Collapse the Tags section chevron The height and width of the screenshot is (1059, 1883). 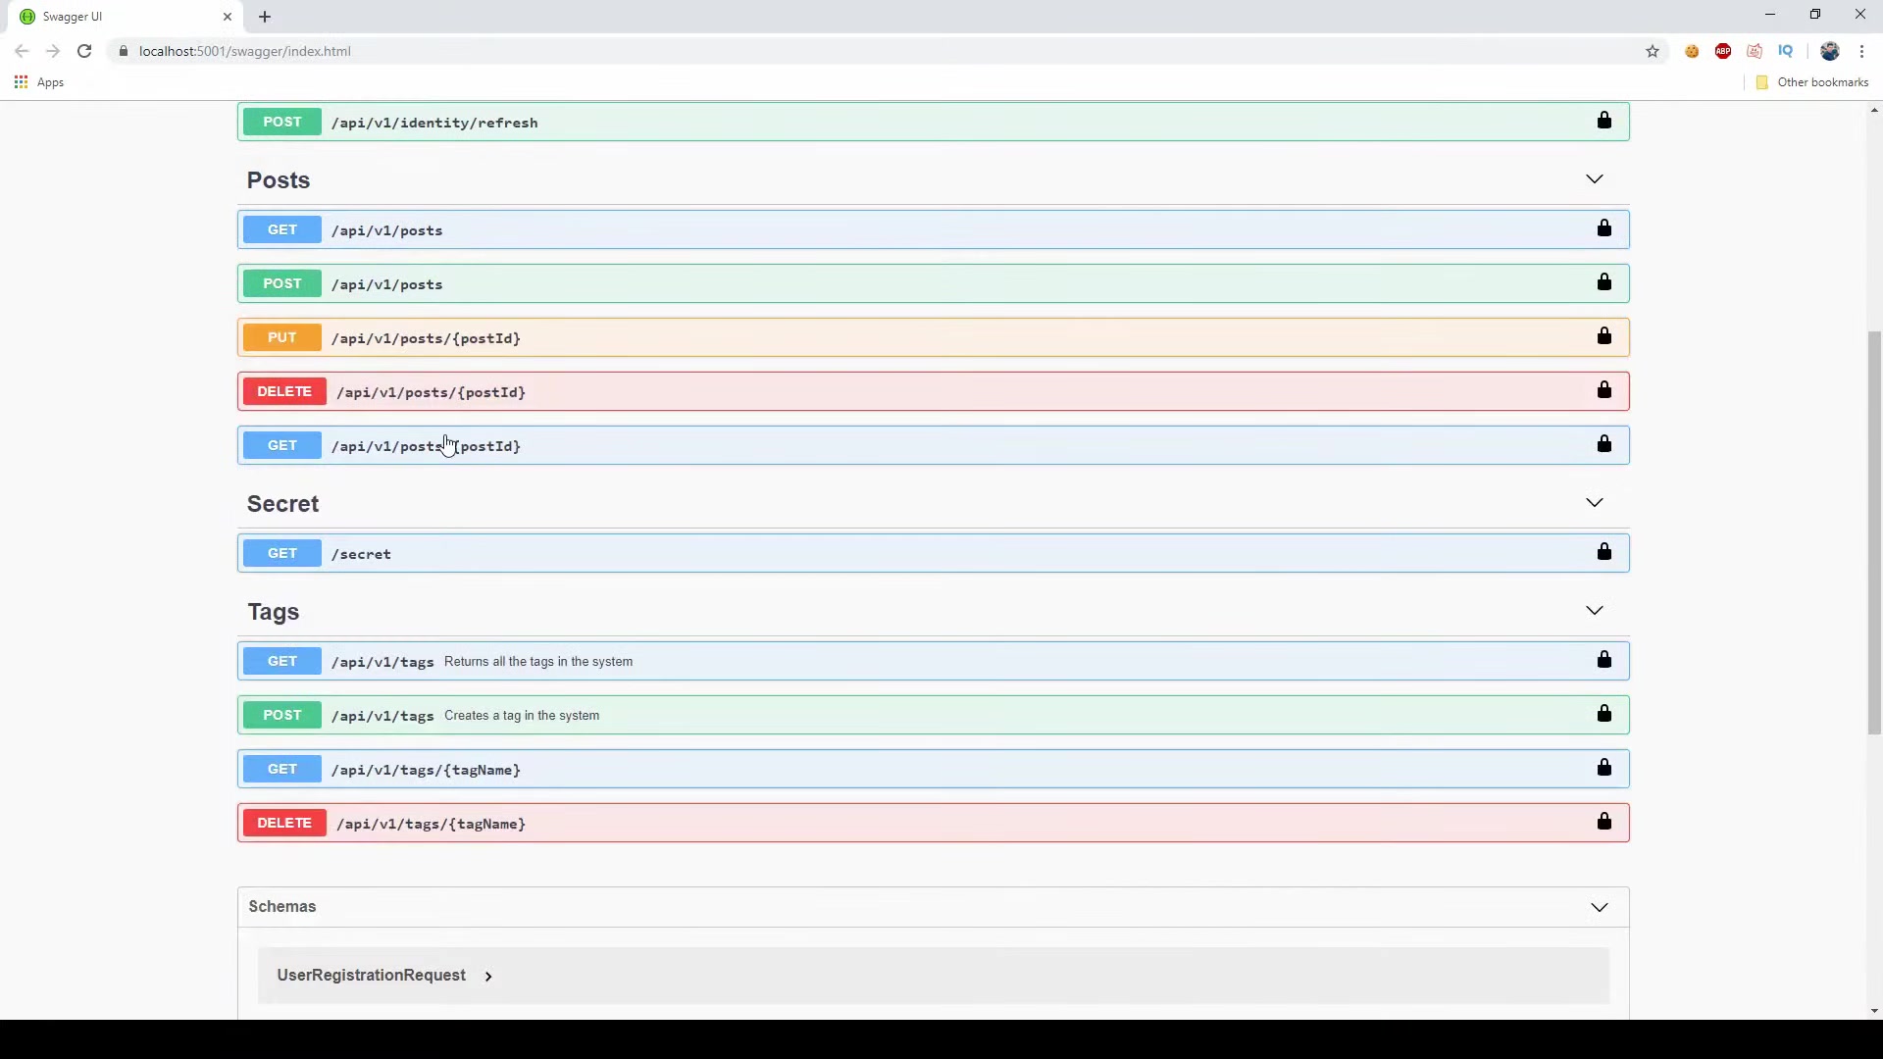point(1595,609)
